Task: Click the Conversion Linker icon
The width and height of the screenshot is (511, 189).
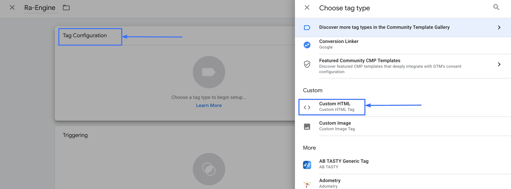Action: pos(307,45)
